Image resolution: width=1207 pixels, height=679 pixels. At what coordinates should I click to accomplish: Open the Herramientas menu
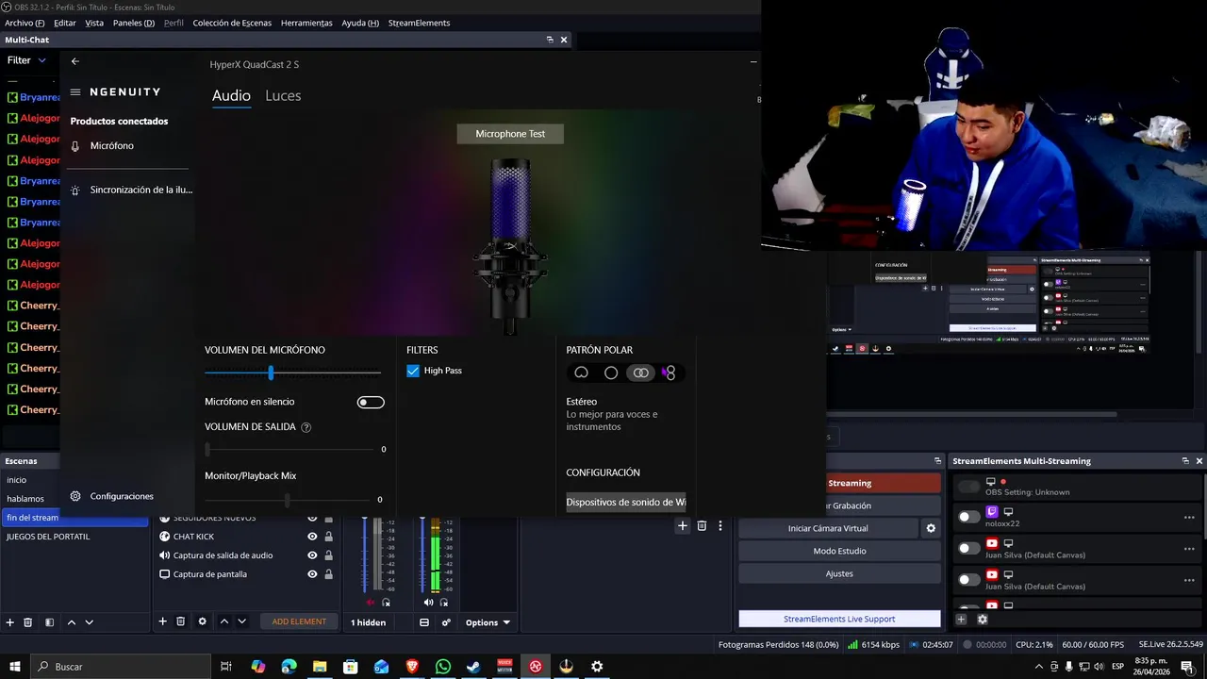pos(306,23)
